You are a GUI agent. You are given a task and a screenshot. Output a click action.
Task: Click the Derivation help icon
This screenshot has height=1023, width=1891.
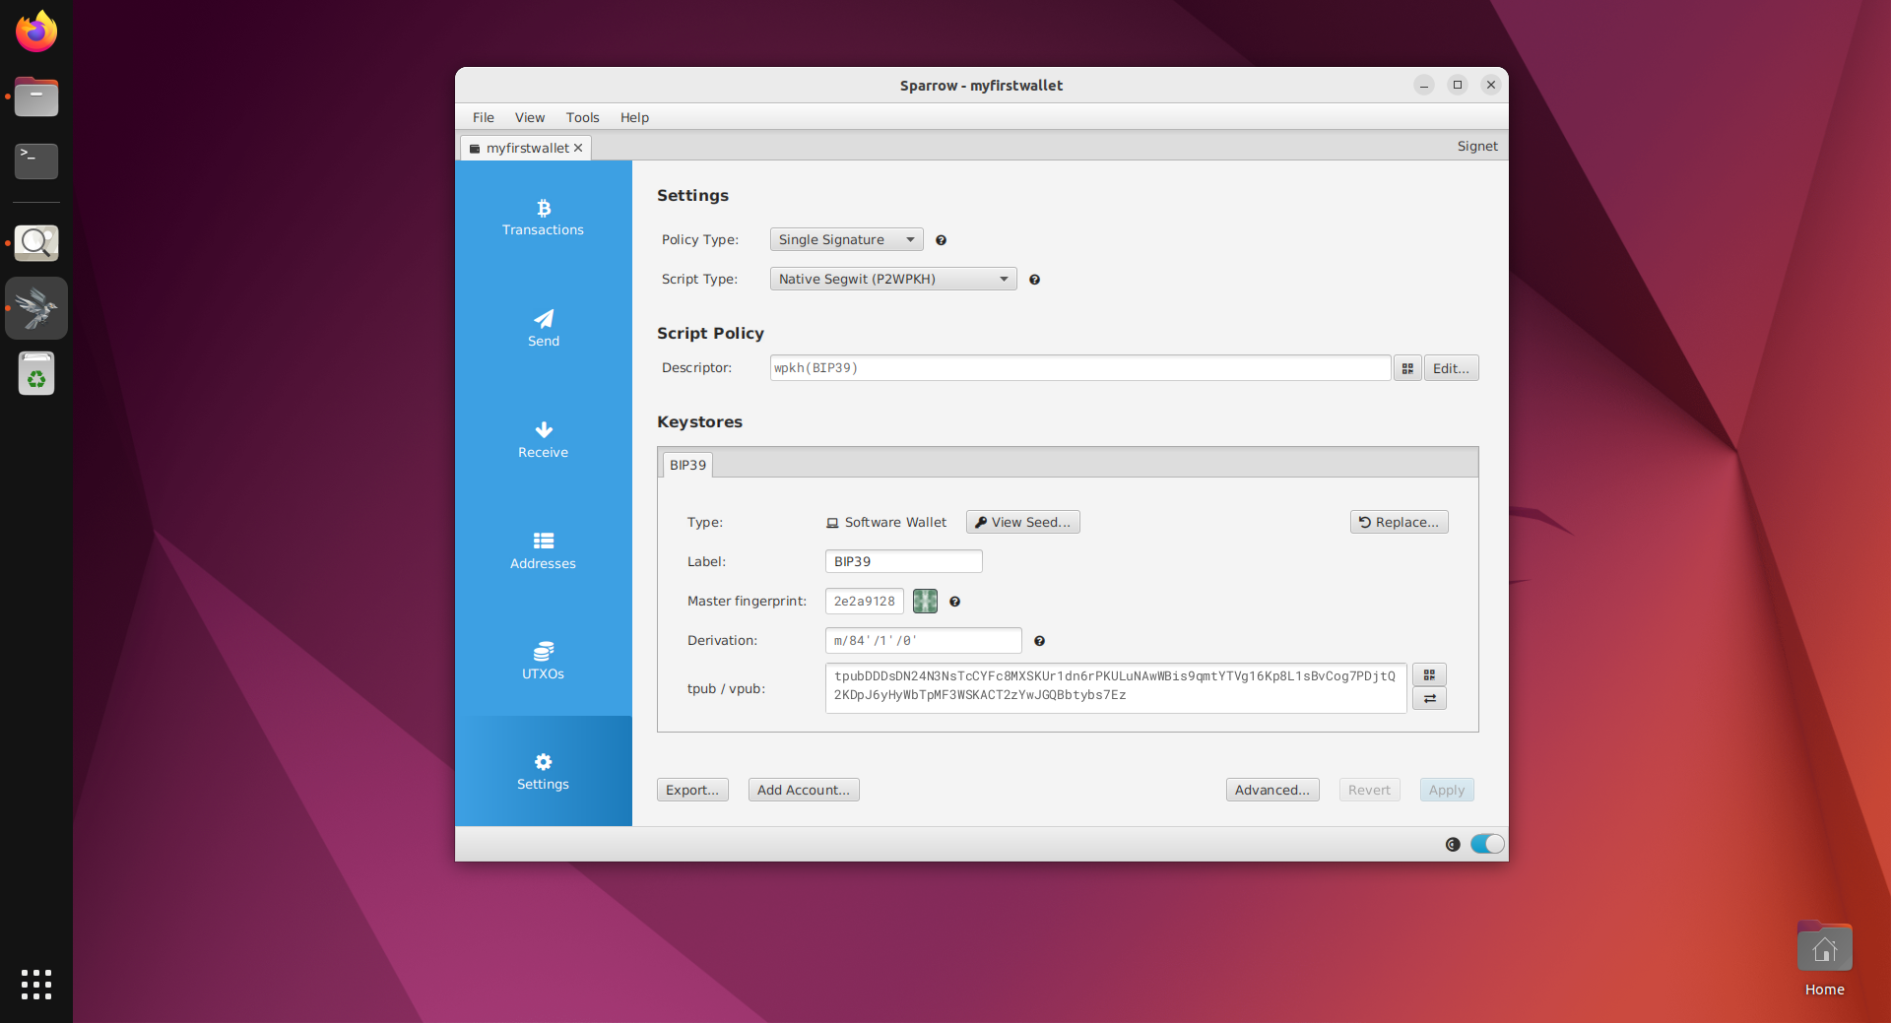point(1039,641)
